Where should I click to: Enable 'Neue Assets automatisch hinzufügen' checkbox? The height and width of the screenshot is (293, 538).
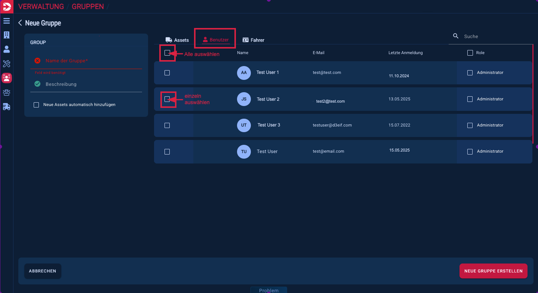(x=36, y=105)
